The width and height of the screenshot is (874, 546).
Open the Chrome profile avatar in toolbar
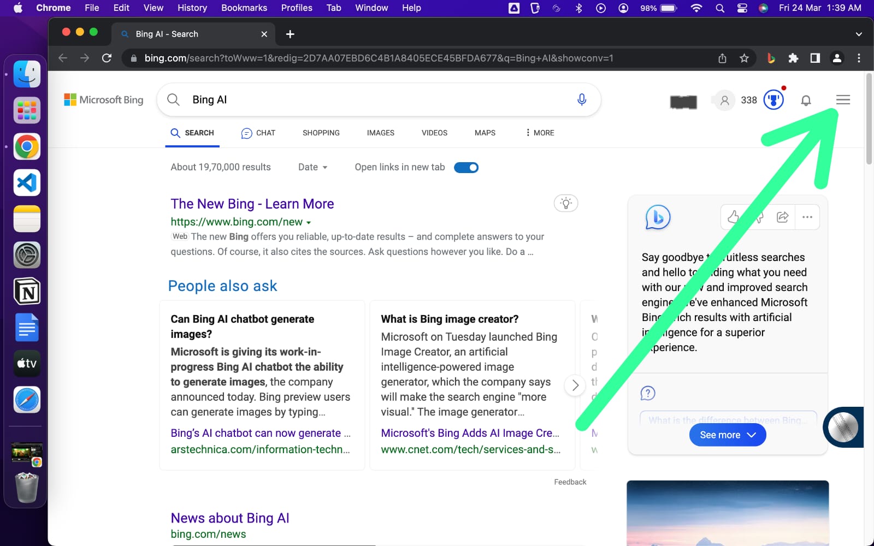pos(837,58)
